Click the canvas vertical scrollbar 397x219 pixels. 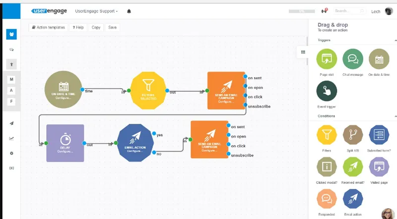pos(307,51)
